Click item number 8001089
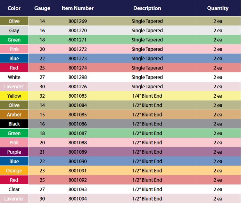Screen dimensions: 241x203 [x=78, y=152]
